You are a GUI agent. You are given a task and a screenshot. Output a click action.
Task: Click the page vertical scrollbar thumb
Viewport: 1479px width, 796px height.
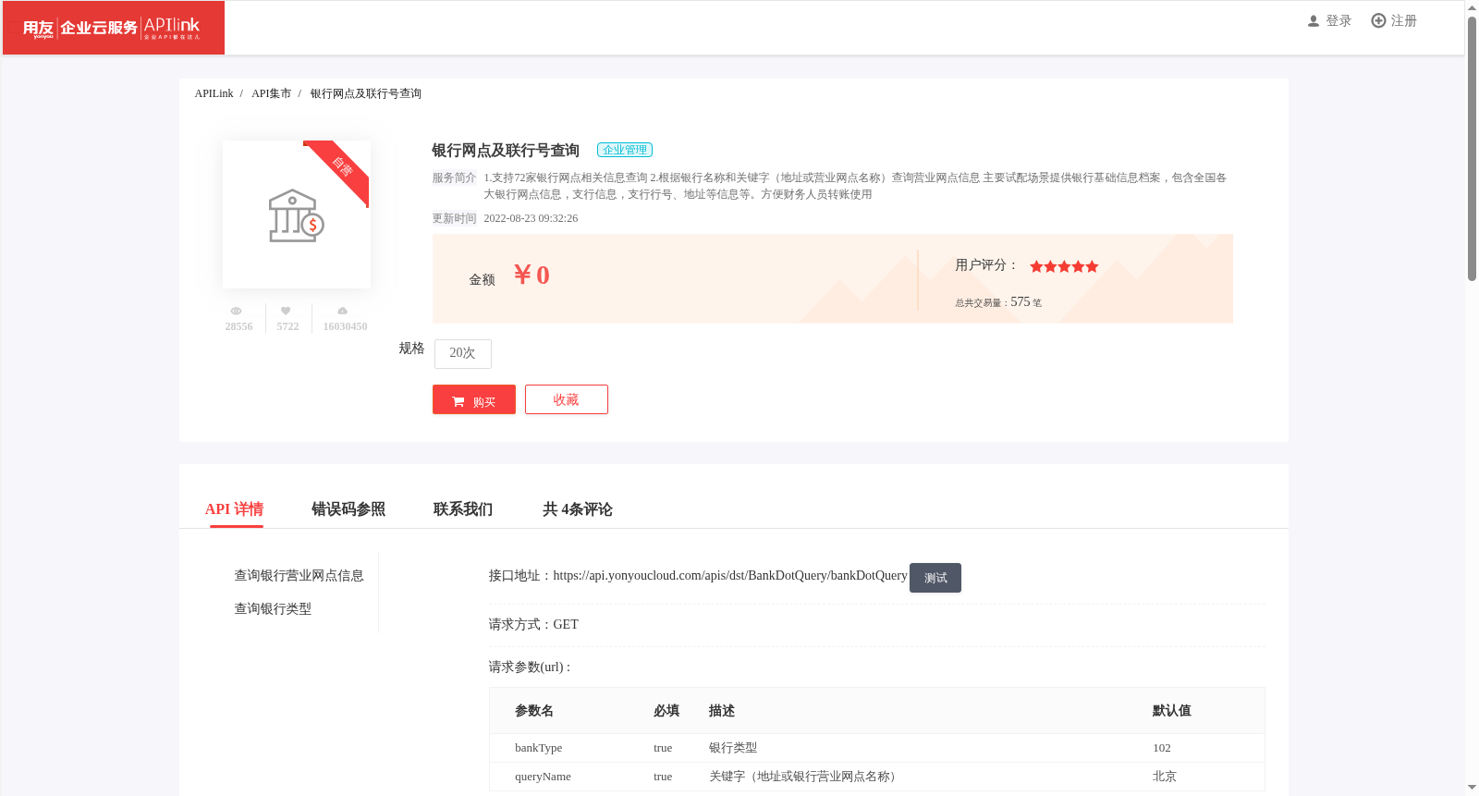(1472, 148)
